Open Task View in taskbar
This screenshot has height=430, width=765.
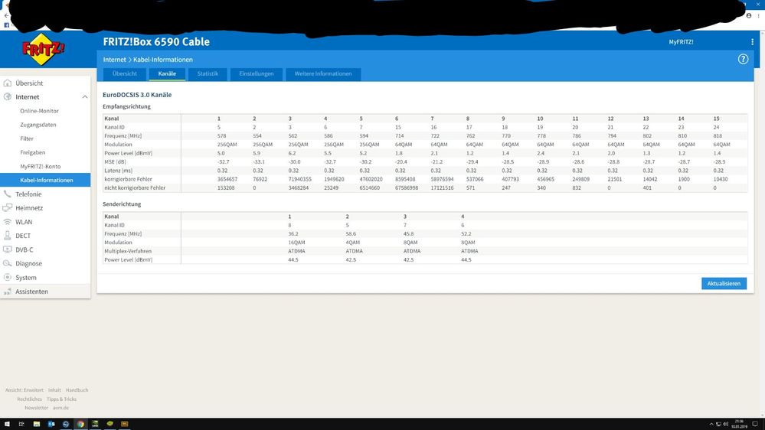pyautogui.click(x=21, y=424)
